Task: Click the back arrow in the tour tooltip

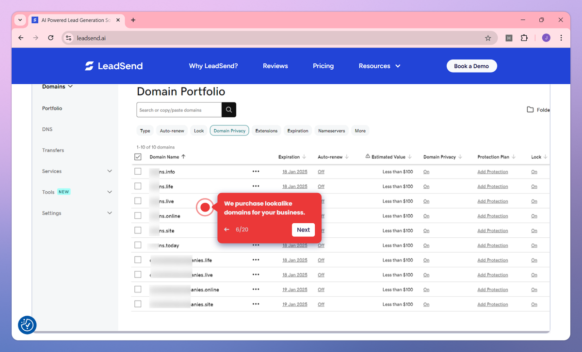Action: (x=226, y=230)
